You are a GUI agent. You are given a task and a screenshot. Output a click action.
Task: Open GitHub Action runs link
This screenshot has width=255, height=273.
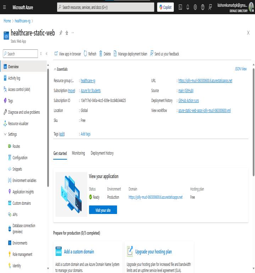pos(188,101)
